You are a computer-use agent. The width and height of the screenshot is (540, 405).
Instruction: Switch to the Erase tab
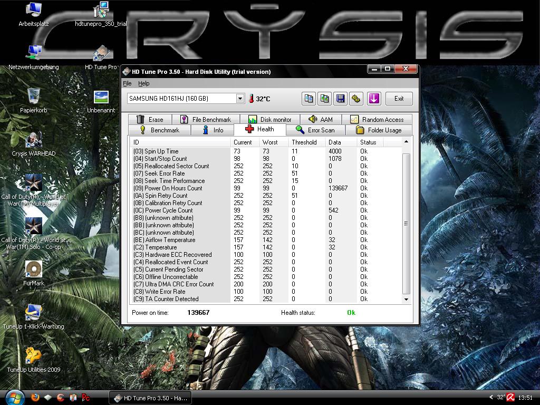tap(150, 120)
